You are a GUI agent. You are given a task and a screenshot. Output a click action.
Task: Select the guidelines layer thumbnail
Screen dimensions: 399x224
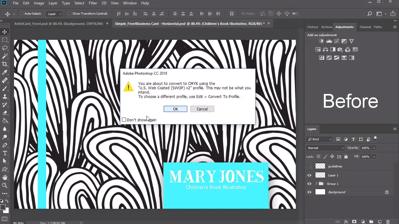tap(320, 166)
